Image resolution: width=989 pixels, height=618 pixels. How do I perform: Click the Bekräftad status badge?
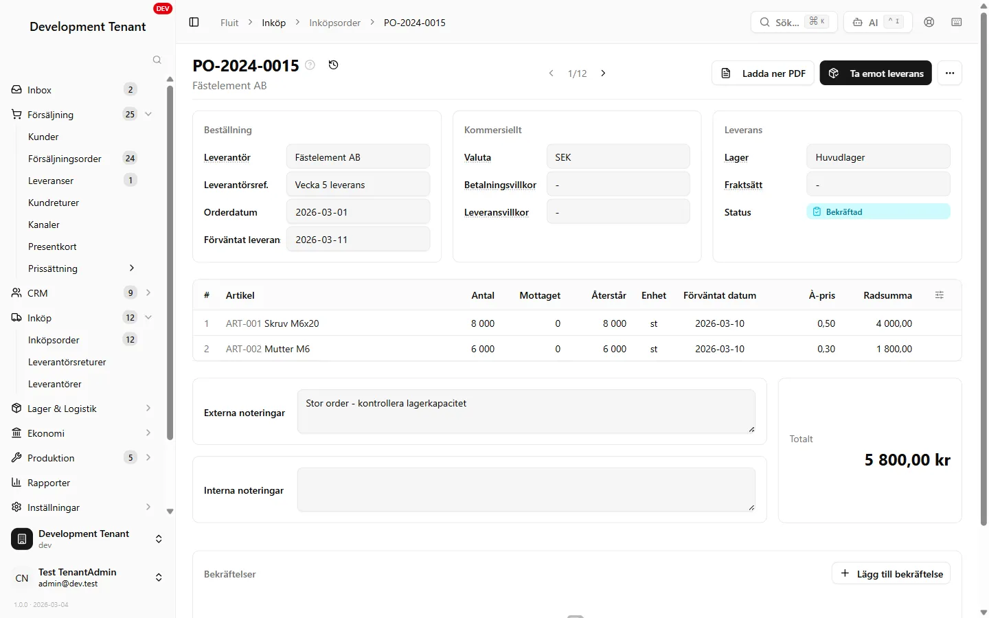pos(878,211)
